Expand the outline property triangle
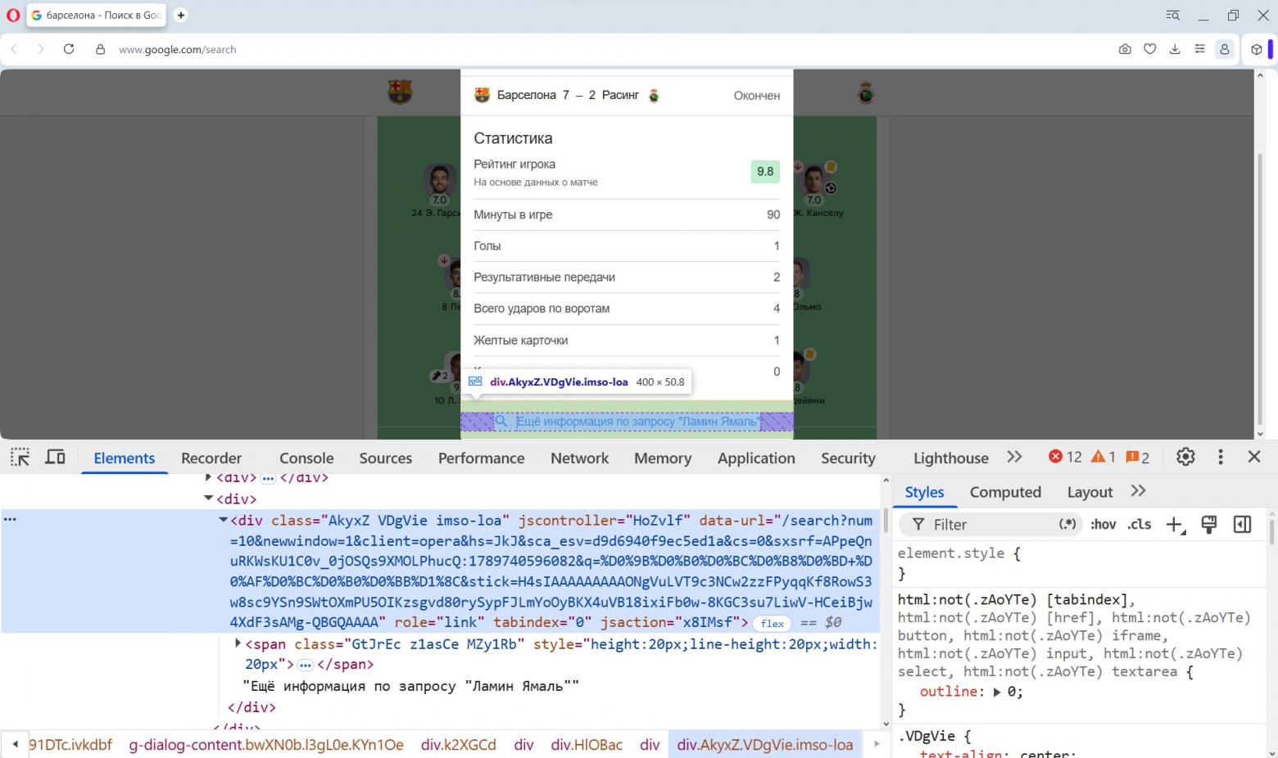The height and width of the screenshot is (758, 1278). pos(997,692)
